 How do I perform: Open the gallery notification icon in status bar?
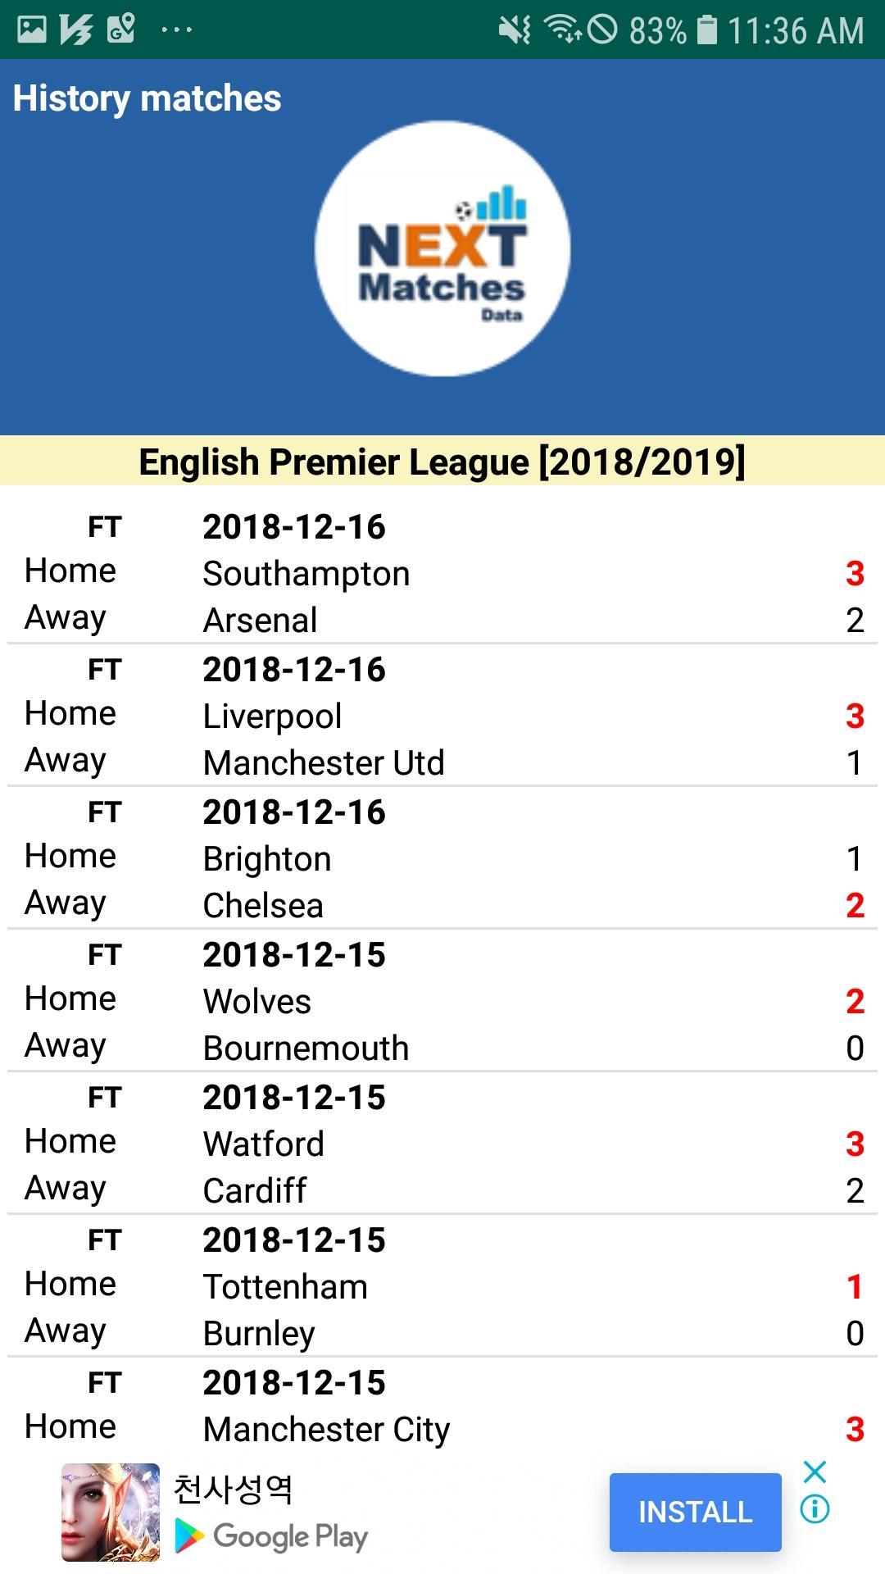(32, 30)
